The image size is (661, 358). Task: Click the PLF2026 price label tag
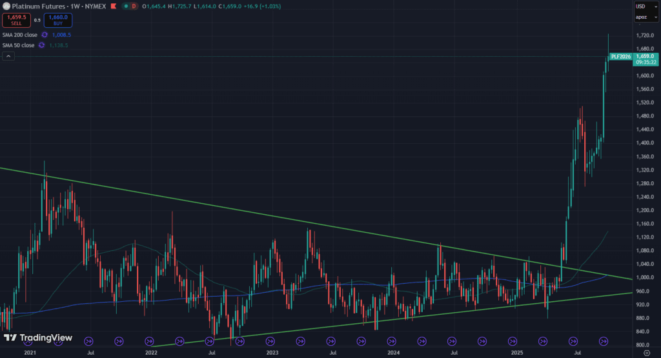pos(621,56)
